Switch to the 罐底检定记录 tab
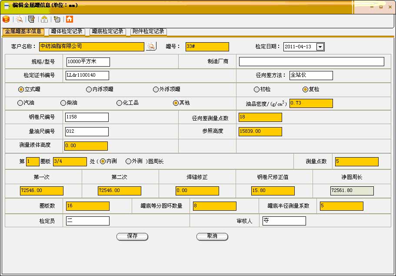The image size is (396, 276). (x=107, y=31)
